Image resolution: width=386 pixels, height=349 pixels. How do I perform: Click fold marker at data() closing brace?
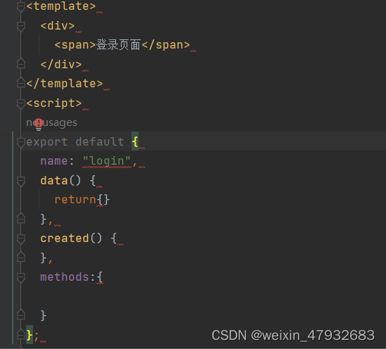pyautogui.click(x=21, y=218)
